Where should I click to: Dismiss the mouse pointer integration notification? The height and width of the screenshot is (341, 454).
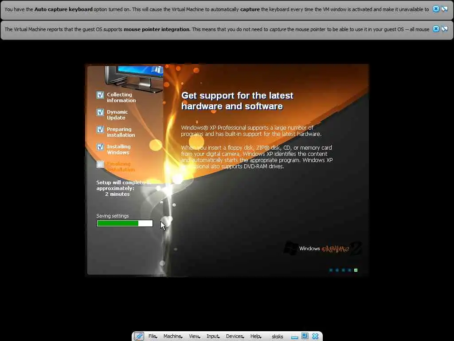(436, 29)
